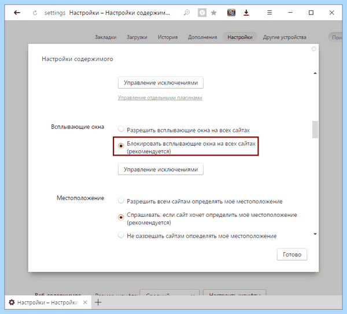Open downloads with the download arrow icon
347x314 pixels.
pyautogui.click(x=246, y=13)
